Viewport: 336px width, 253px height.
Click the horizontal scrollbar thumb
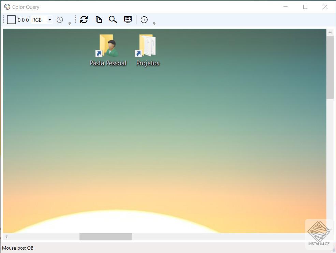105,237
